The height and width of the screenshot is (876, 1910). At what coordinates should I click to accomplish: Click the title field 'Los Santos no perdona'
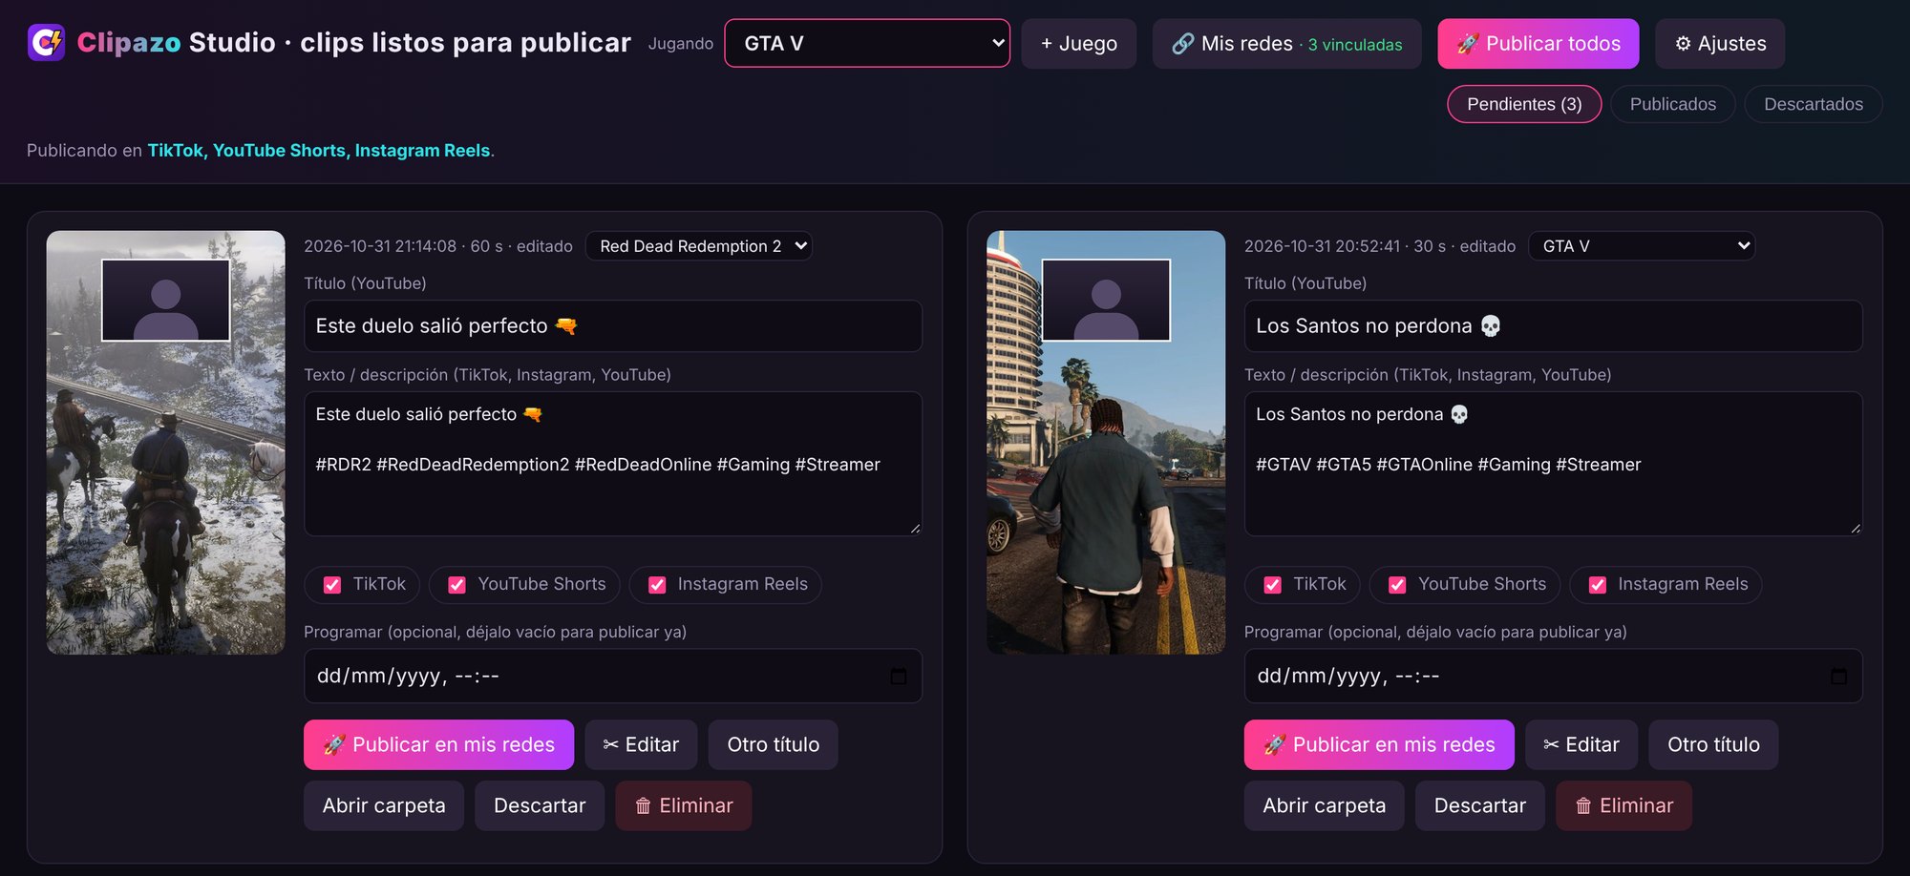point(1553,326)
